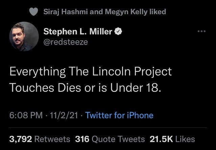Click the Stephen L. Miller display name
Viewport: 216px width, 150px height.
(78, 32)
